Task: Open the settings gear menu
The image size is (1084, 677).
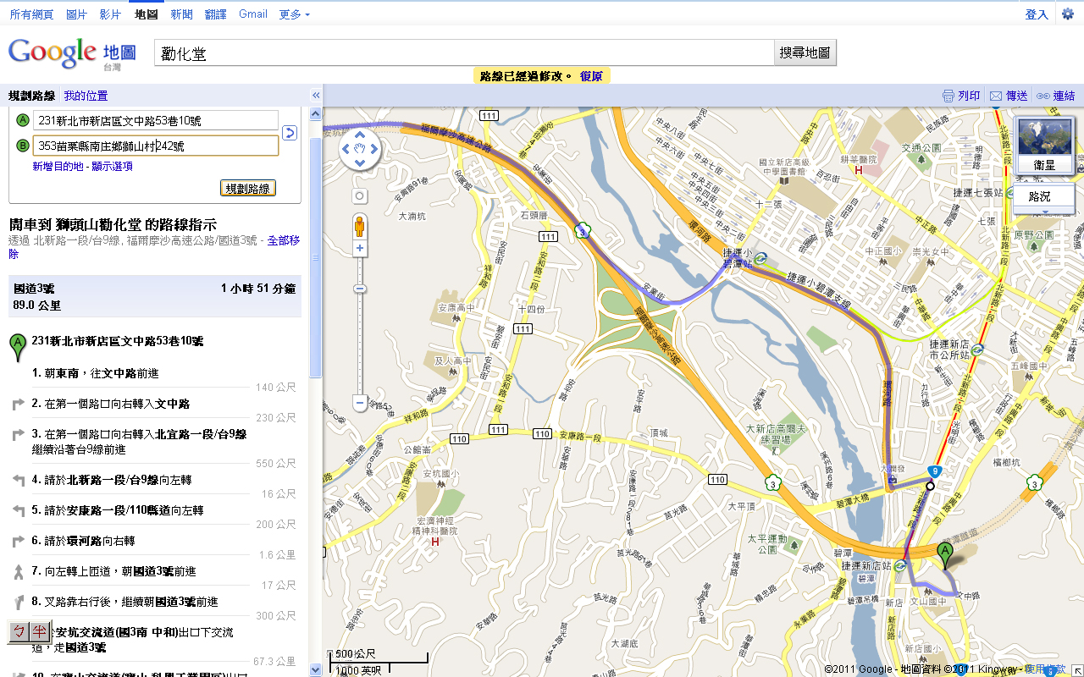Action: [1068, 14]
